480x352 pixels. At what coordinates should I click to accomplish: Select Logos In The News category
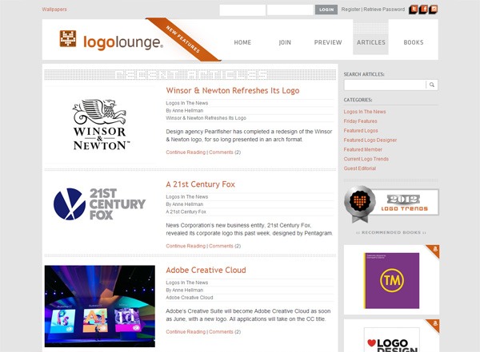pyautogui.click(x=365, y=112)
